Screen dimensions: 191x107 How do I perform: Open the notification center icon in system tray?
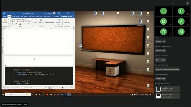[150, 95]
